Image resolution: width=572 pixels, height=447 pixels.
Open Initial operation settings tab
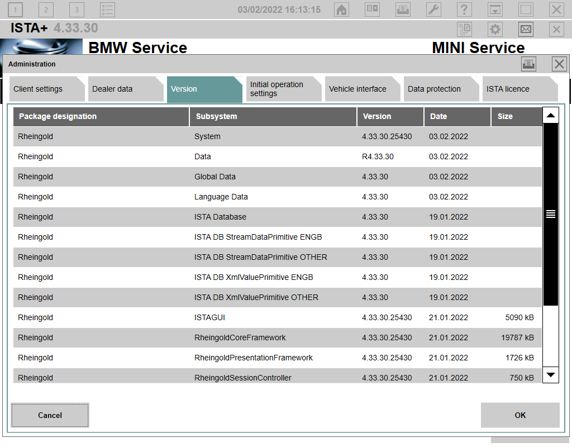pyautogui.click(x=283, y=89)
